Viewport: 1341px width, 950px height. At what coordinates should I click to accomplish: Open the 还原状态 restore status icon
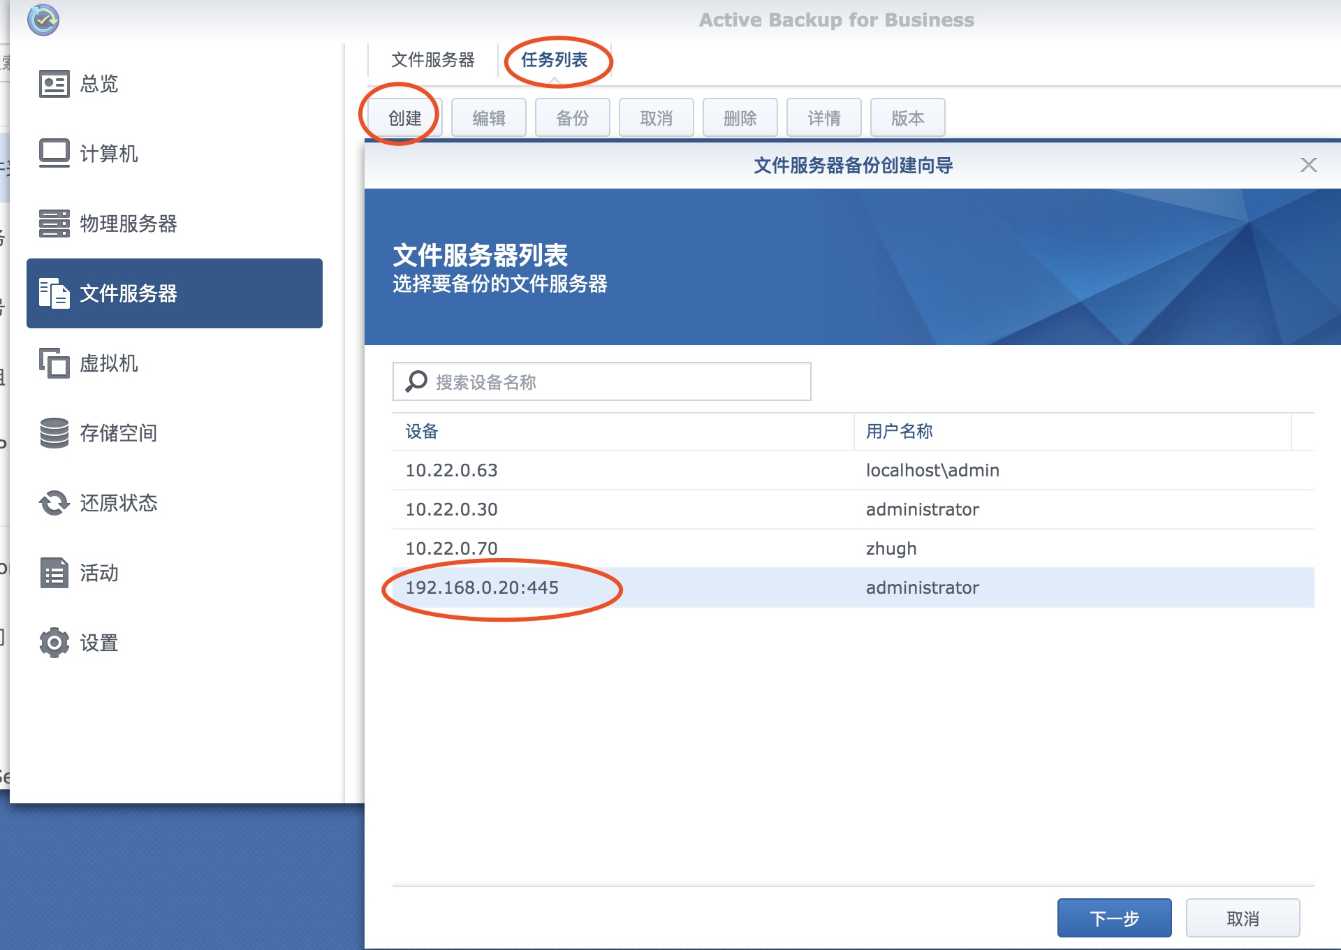tap(54, 503)
